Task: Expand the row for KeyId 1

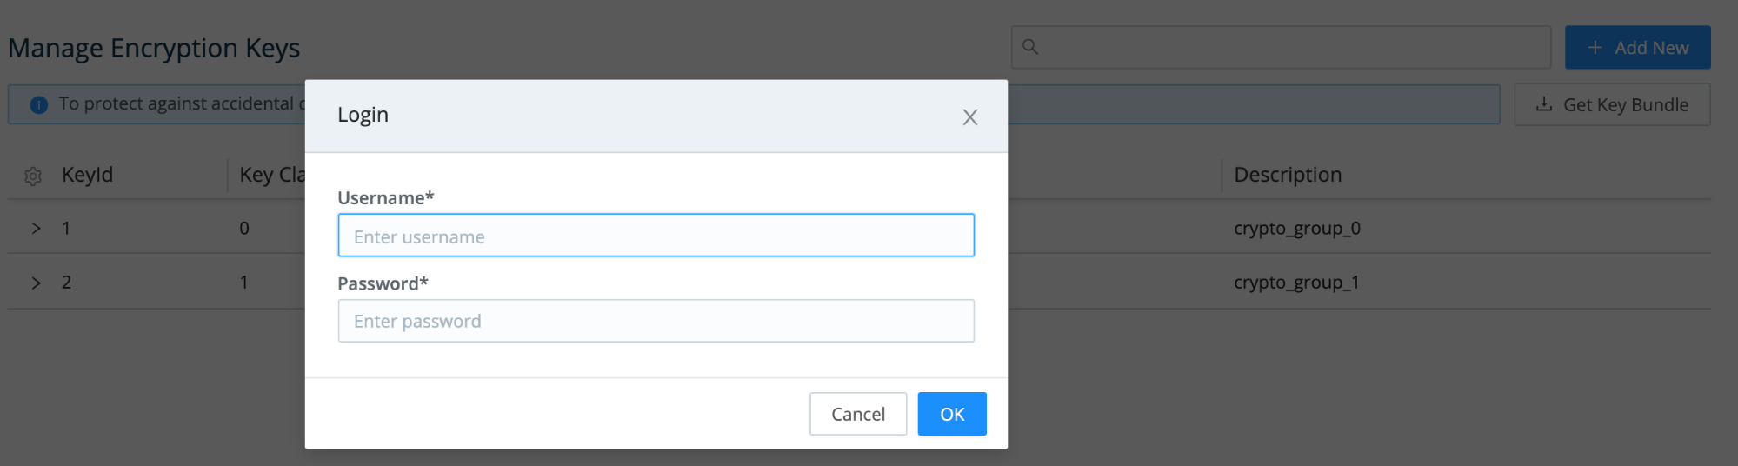Action: click(36, 228)
